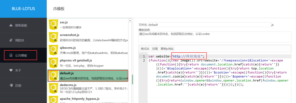Click the 文件名 input field containing default
The height and width of the screenshot is (103, 296).
tap(209, 25)
